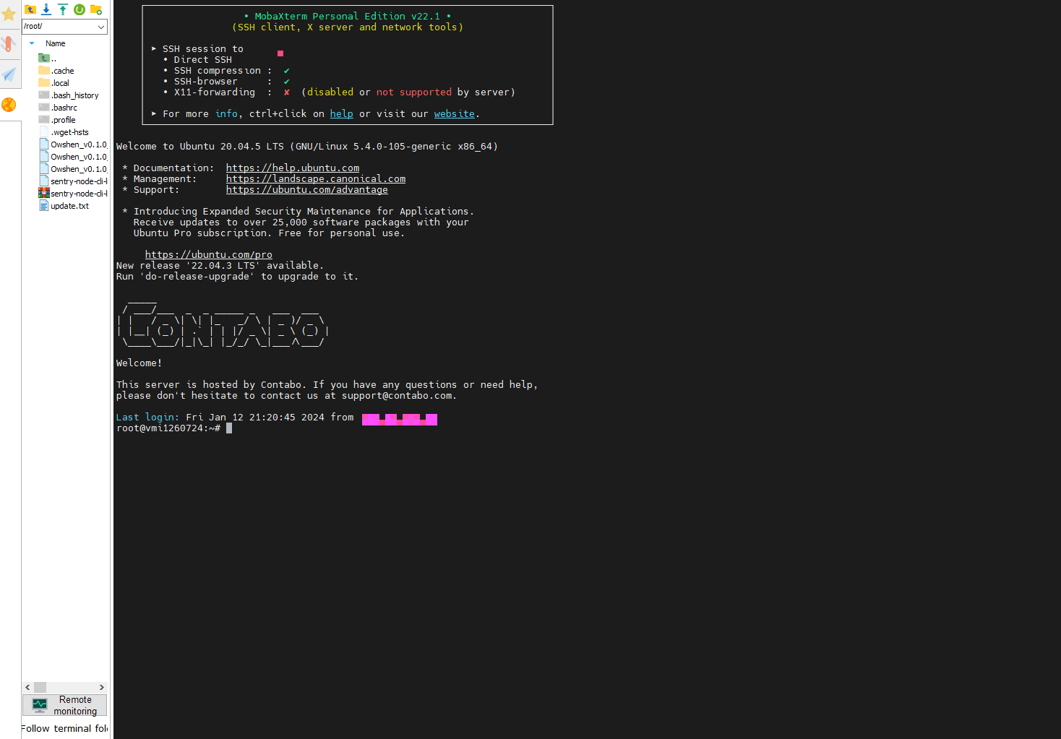Create a new folder via toolbar icon
This screenshot has height=739, width=1061.
point(96,9)
